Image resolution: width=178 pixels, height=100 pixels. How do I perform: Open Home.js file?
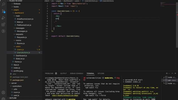pyautogui.click(x=18, y=62)
